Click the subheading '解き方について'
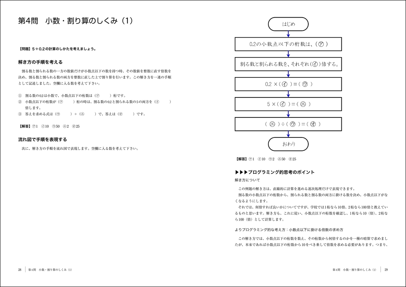Viewport: 406px width, 287px height. pos(247,180)
